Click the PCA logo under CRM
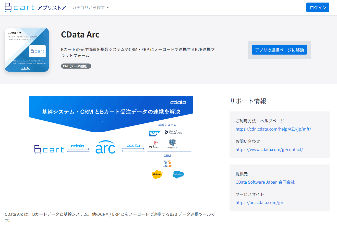 pyautogui.click(x=167, y=163)
